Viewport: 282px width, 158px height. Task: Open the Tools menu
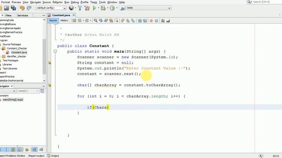[x=102, y=2]
